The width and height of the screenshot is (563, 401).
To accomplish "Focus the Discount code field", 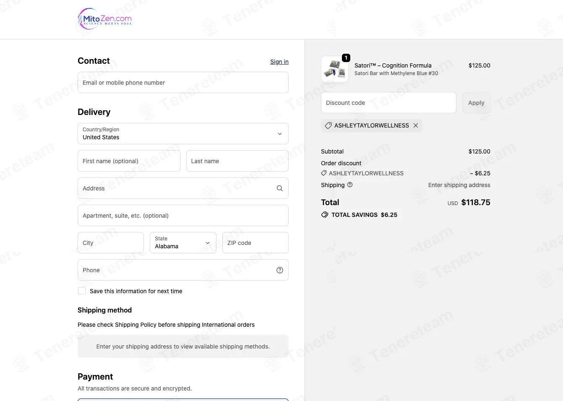I will pyautogui.click(x=388, y=102).
